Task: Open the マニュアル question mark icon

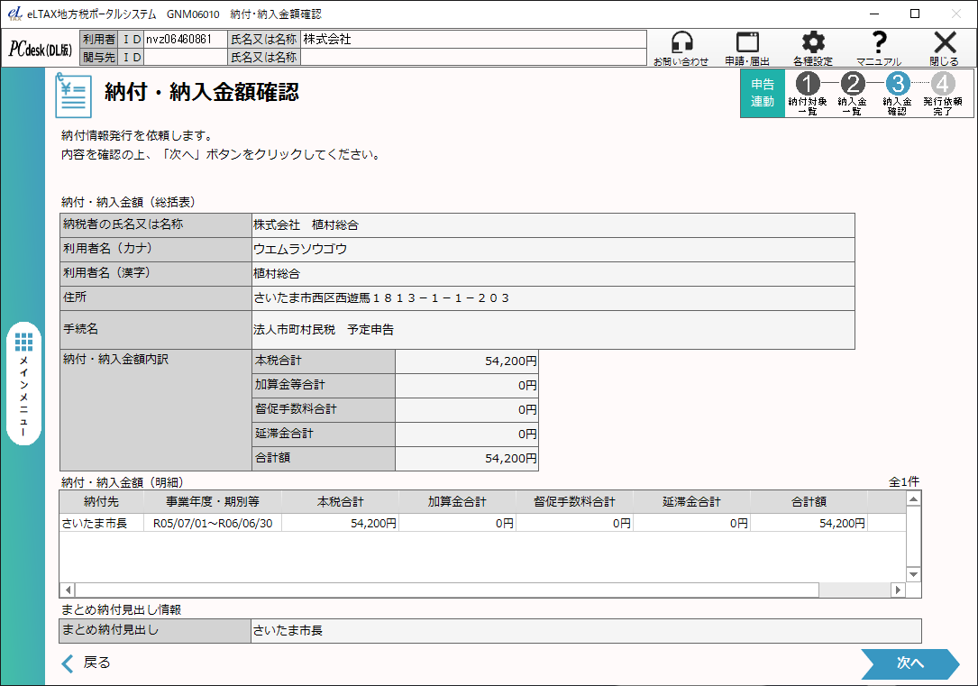Action: pyautogui.click(x=879, y=48)
